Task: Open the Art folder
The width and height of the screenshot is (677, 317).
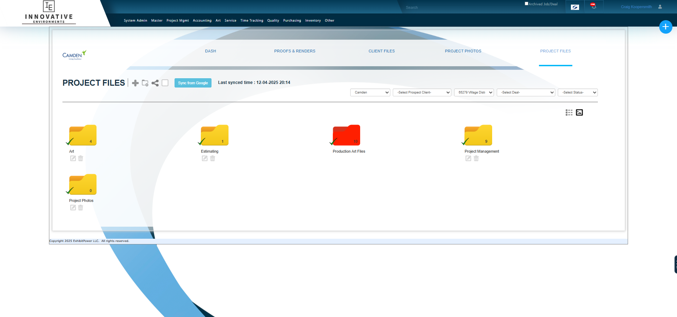Action: 83,135
